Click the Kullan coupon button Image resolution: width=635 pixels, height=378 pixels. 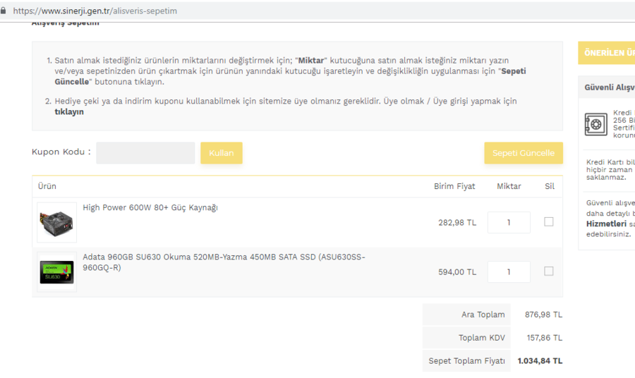coord(222,153)
